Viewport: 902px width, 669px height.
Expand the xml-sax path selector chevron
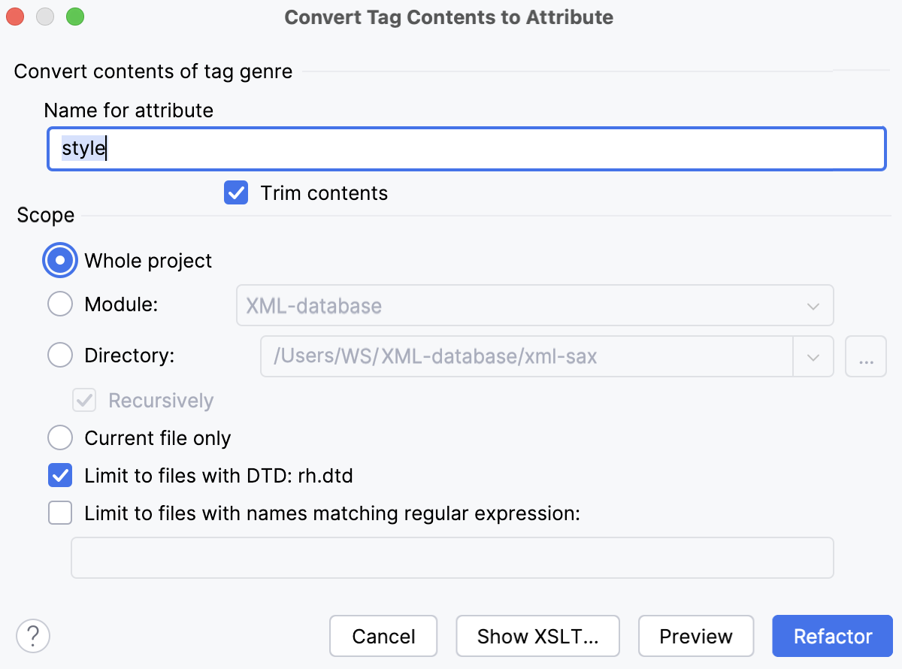pyautogui.click(x=813, y=356)
